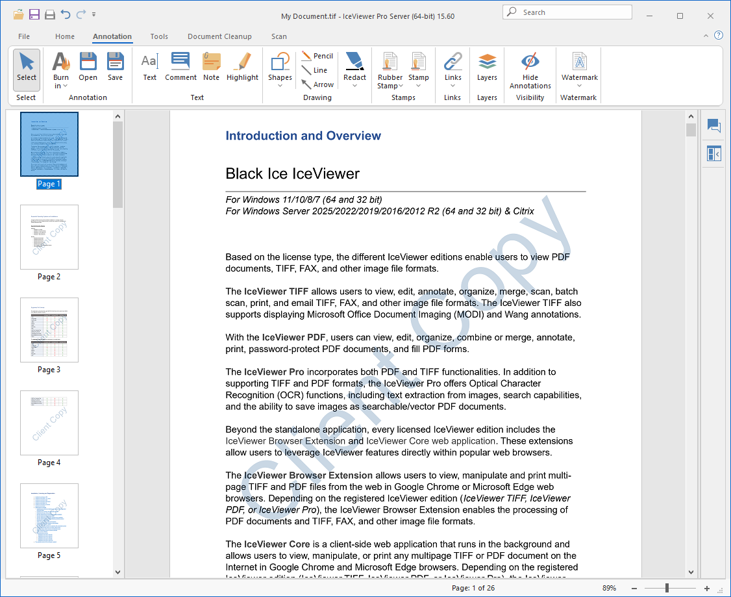Open the File menu tab
This screenshot has width=731, height=597.
24,36
